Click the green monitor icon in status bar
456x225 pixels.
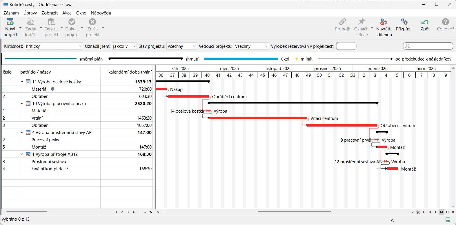448,220
